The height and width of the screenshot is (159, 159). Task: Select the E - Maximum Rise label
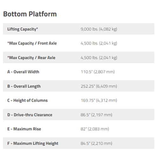click(x=24, y=129)
